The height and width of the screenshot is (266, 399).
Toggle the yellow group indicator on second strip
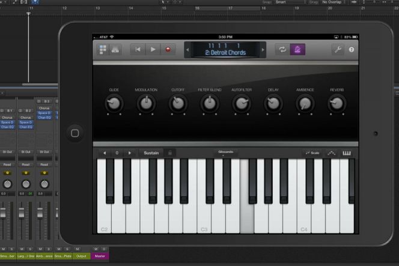(x=26, y=173)
